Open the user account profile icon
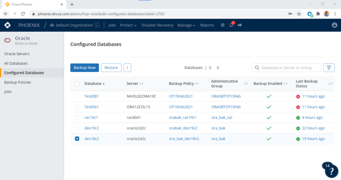This screenshot has height=180, width=341. pos(334,25)
